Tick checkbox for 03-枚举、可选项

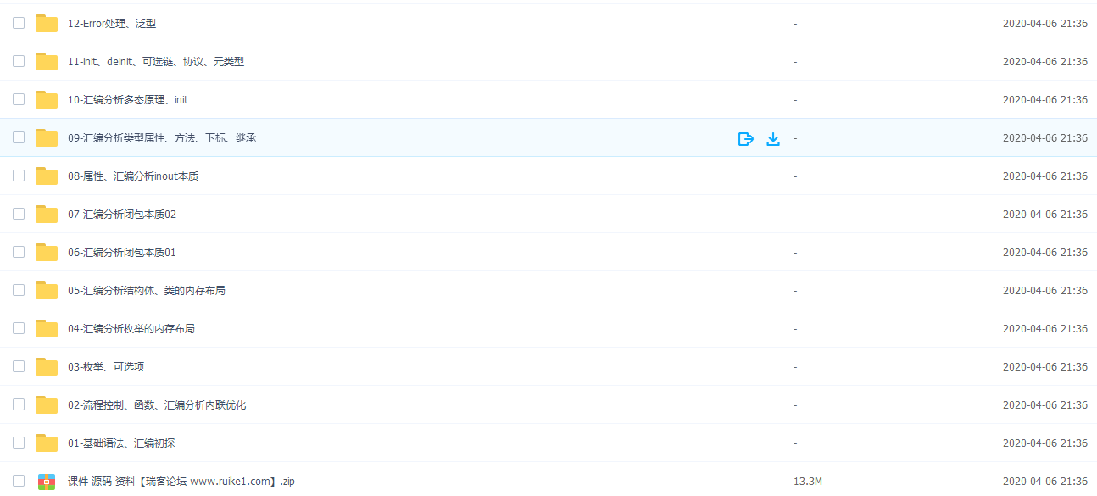click(x=19, y=366)
